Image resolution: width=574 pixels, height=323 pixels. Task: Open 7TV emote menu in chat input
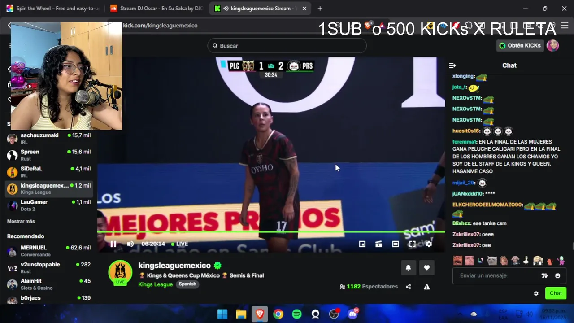[x=544, y=276]
